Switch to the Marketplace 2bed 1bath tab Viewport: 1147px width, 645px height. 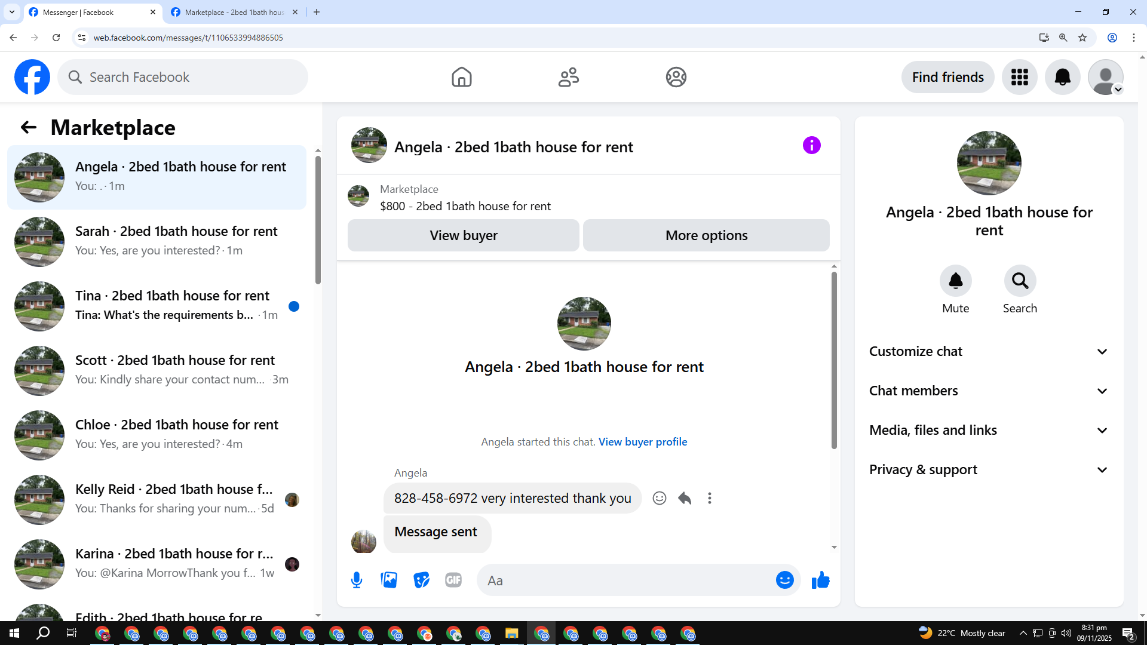(233, 12)
